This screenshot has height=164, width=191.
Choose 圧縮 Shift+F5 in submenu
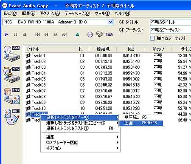141,123
